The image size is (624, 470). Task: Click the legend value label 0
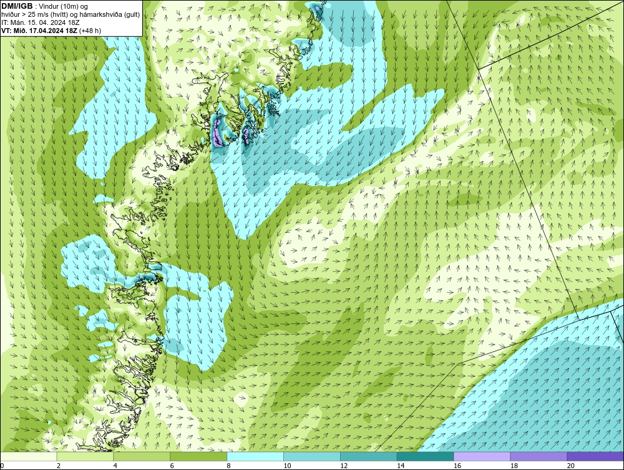pyautogui.click(x=2, y=466)
